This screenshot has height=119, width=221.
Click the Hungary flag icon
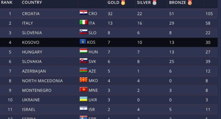point(83,51)
